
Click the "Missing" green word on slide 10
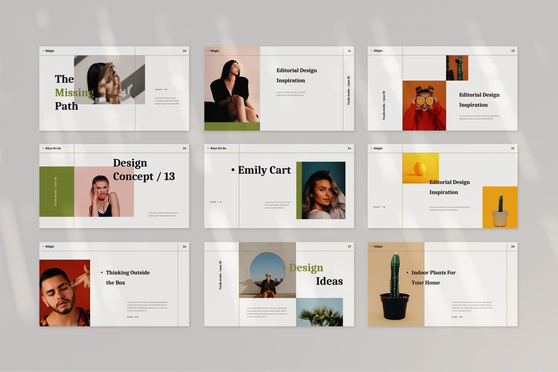coord(74,93)
